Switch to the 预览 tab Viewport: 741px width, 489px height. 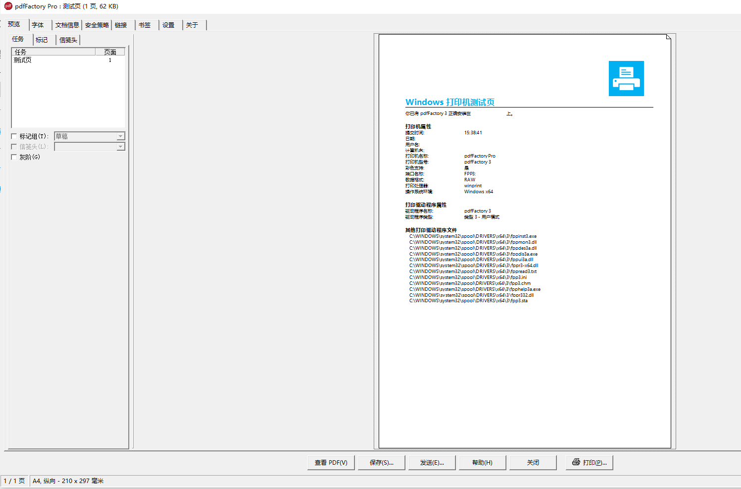coord(14,24)
